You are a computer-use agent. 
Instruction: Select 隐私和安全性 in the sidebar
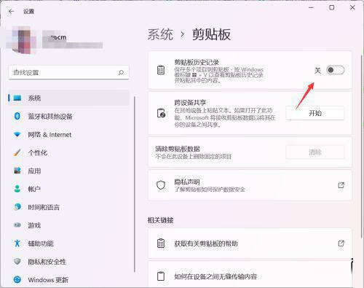click(x=47, y=262)
